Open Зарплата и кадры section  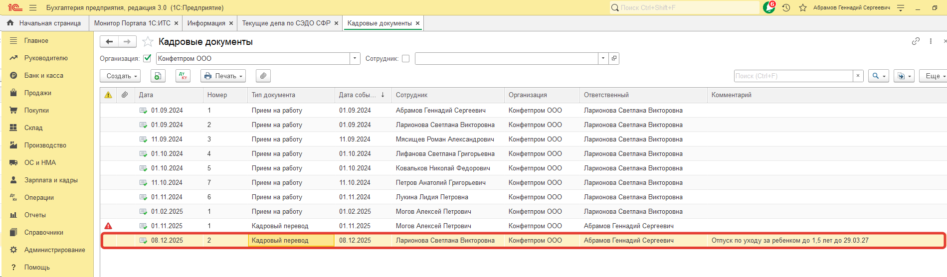click(50, 180)
